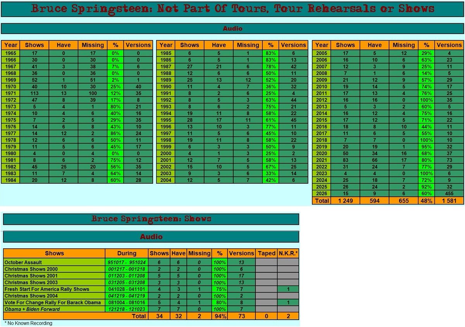Click the Taped column header
The image size is (465, 327).
(x=266, y=253)
